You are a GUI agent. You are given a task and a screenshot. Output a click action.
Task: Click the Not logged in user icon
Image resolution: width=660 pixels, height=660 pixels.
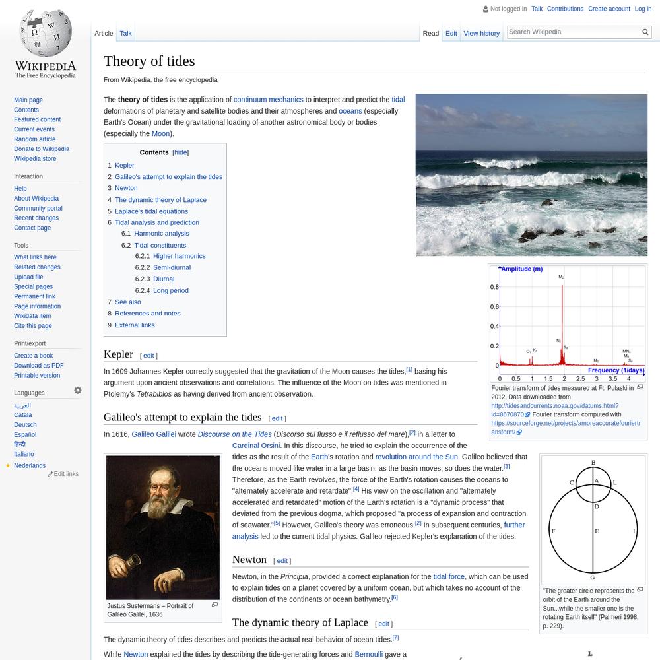click(x=486, y=9)
